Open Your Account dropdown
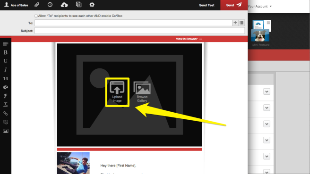The width and height of the screenshot is (310, 174). coord(259,6)
